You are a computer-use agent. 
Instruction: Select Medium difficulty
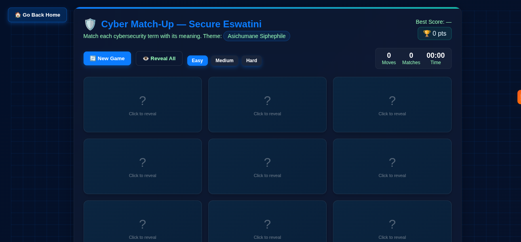pos(224,61)
